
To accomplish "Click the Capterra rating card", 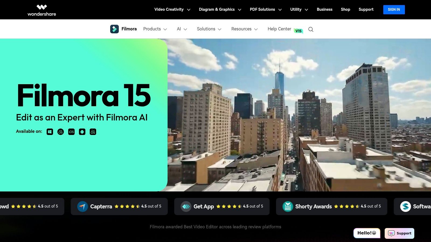I will pos(119,207).
